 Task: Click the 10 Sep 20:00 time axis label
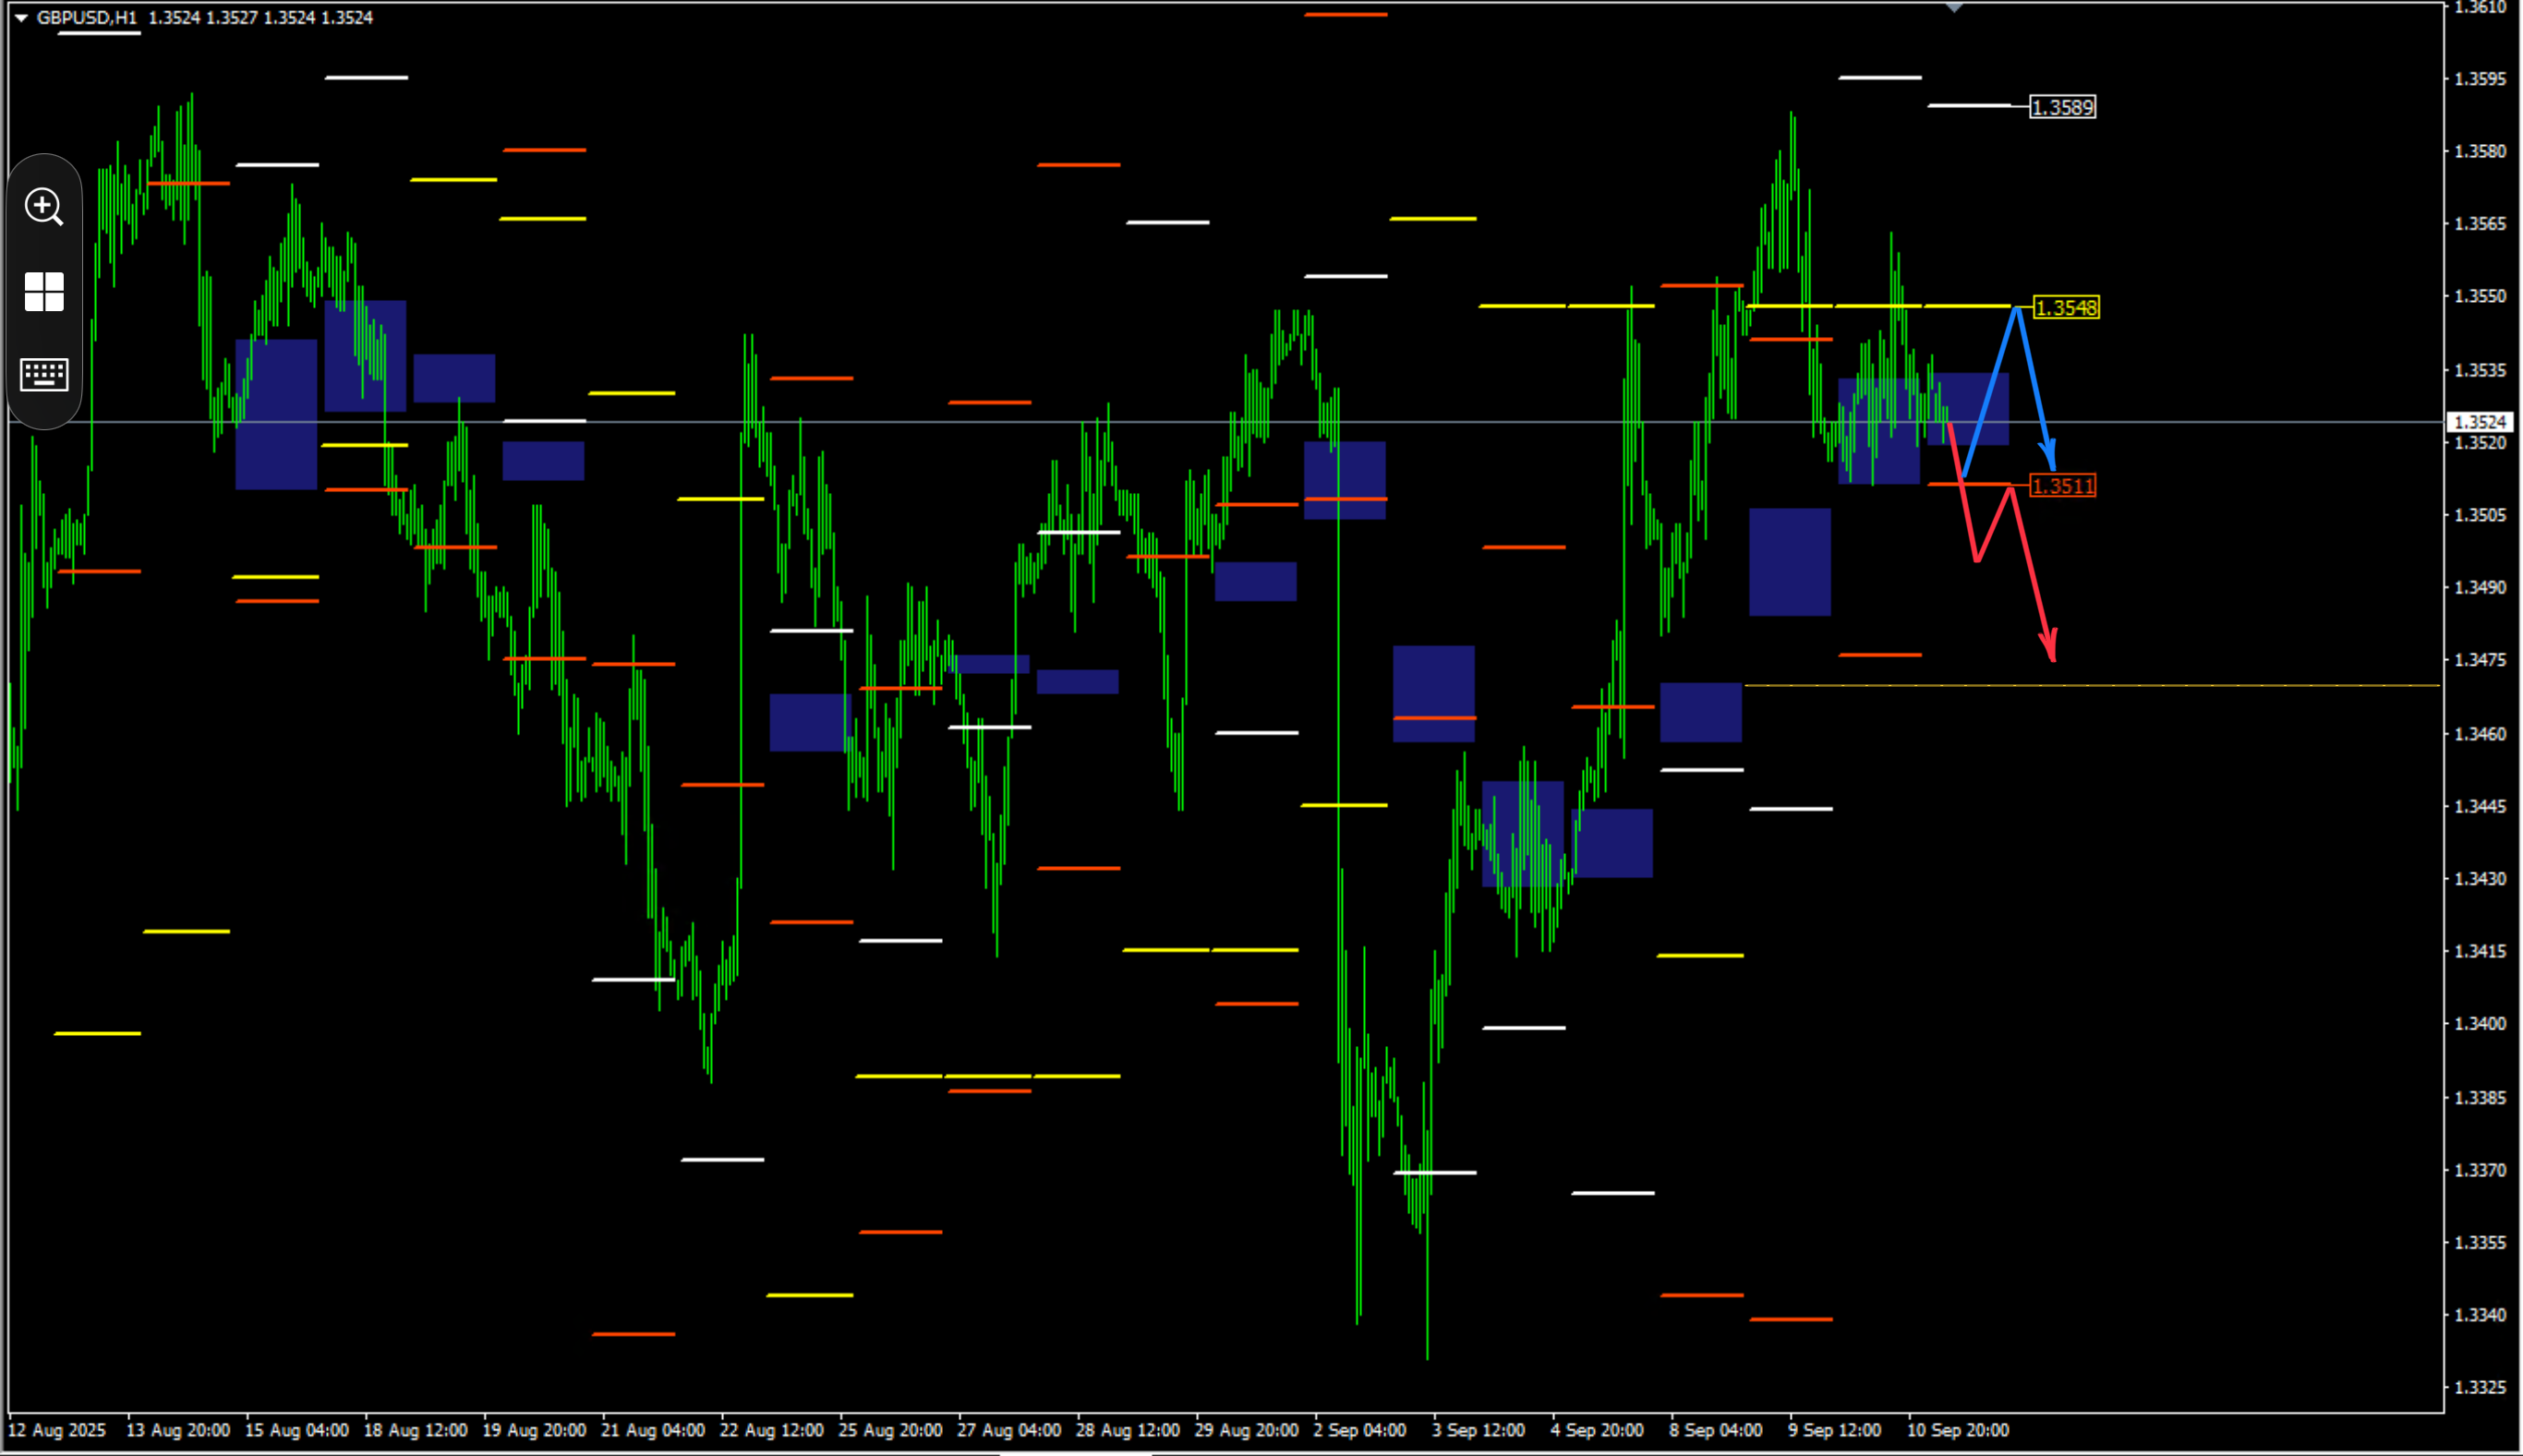[1957, 1430]
